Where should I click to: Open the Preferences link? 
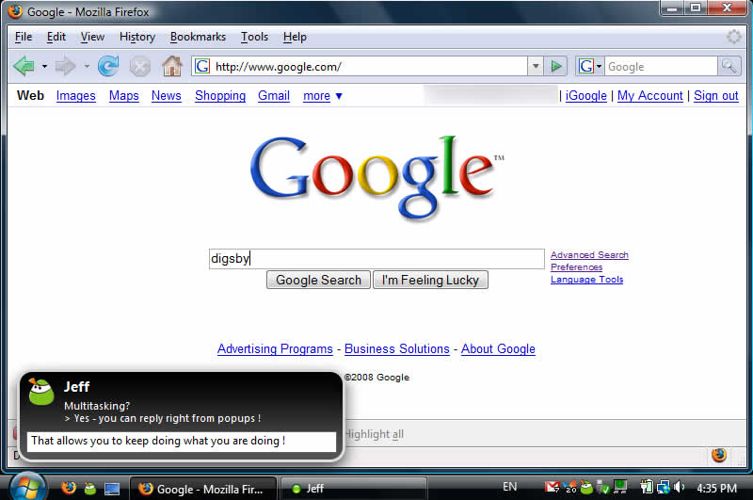[x=576, y=267]
